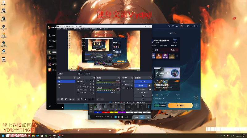247x138 pixels.
Task: Adjust second mixer channel volume slider
Action: click(105, 92)
